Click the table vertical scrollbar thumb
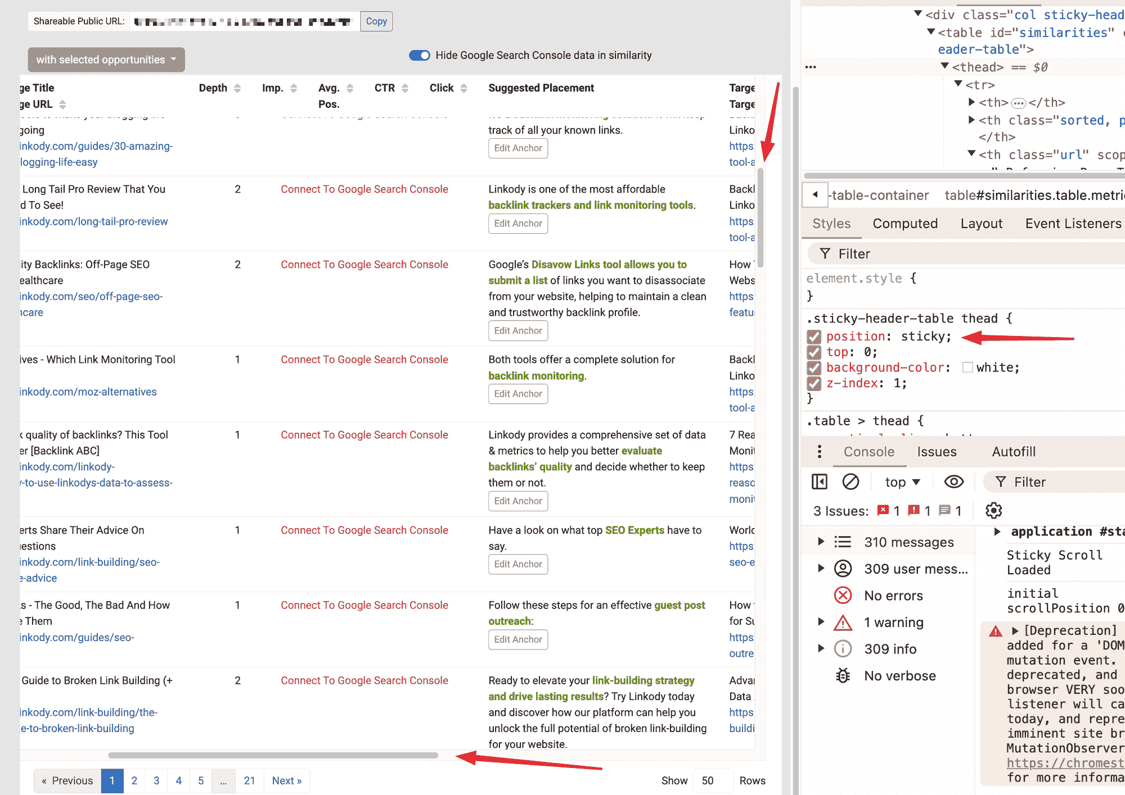Viewport: 1125px width, 795px height. point(760,218)
